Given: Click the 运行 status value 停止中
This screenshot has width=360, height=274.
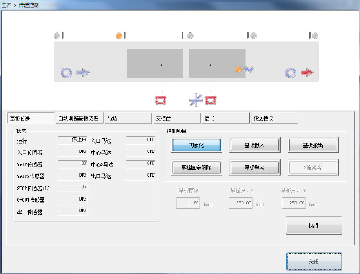Looking at the screenshot, I should (x=72, y=140).
